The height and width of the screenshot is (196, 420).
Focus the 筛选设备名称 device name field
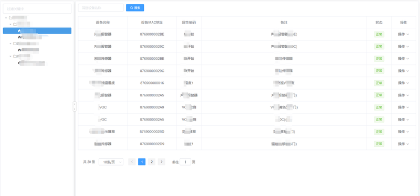coord(101,8)
